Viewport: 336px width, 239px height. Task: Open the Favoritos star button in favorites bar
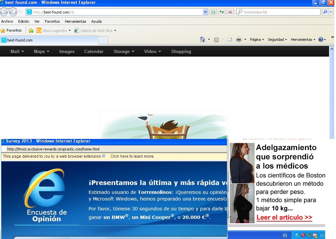point(11,30)
